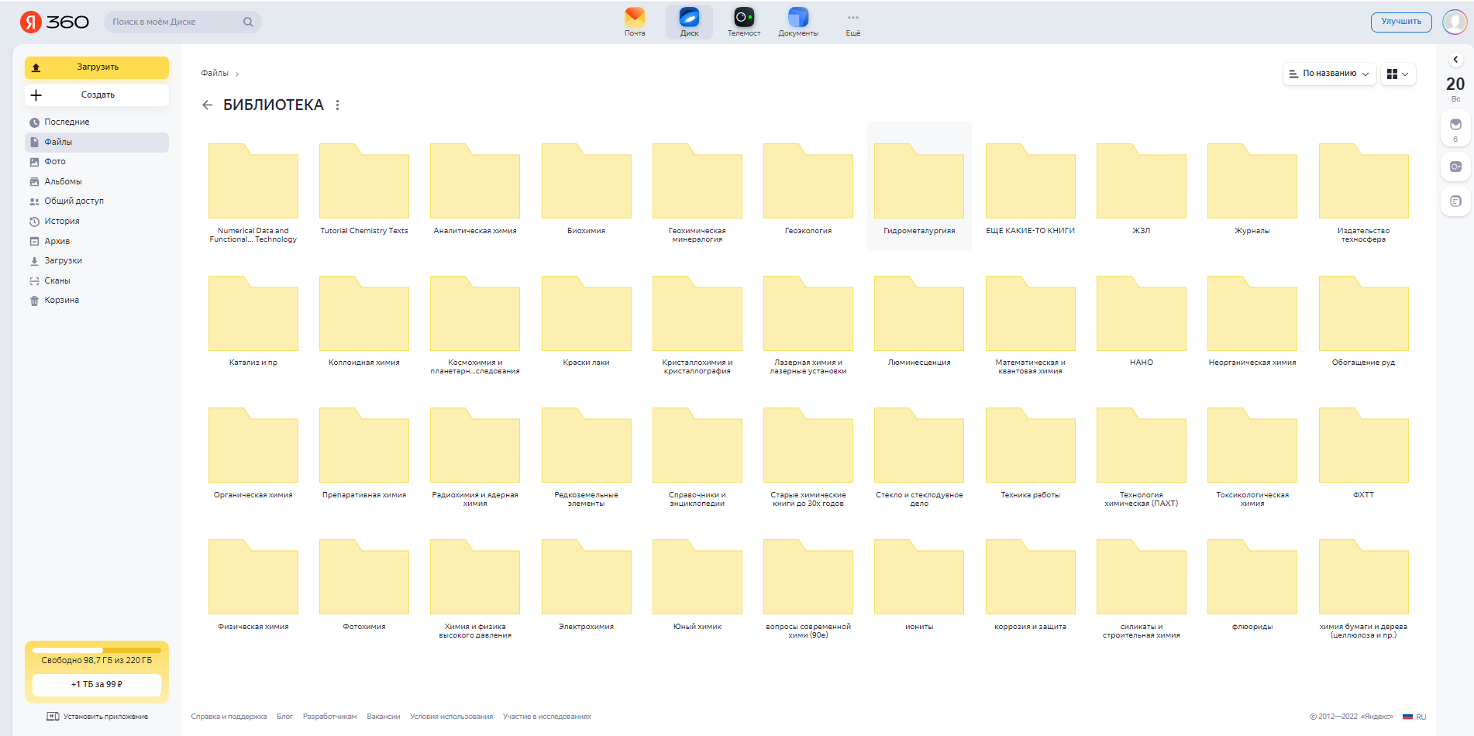Open Архив in the sidebar

[97, 241]
